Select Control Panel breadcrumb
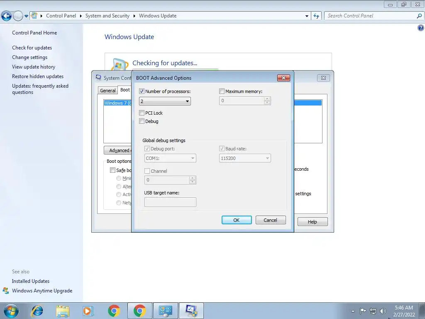 pyautogui.click(x=61, y=16)
